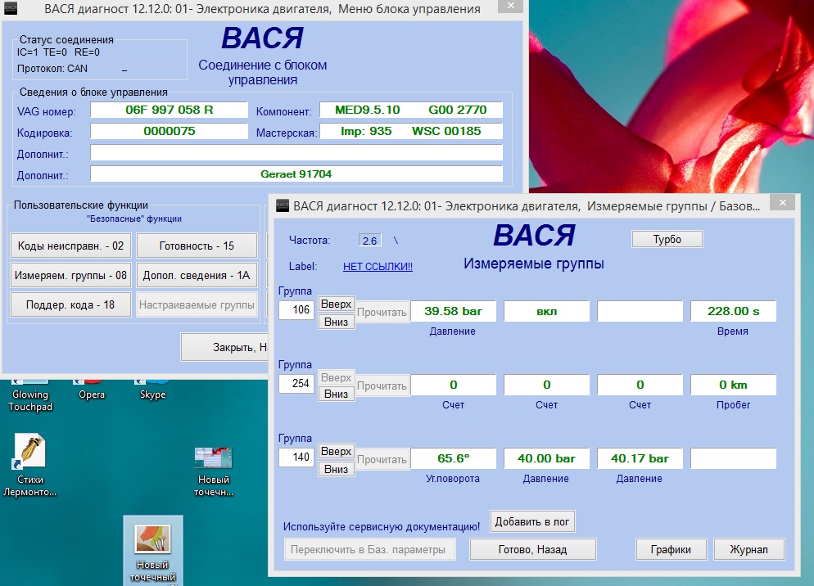Image resolution: width=814 pixels, height=586 pixels.
Task: Click 39.58 bar pressure value
Action: [x=453, y=312]
